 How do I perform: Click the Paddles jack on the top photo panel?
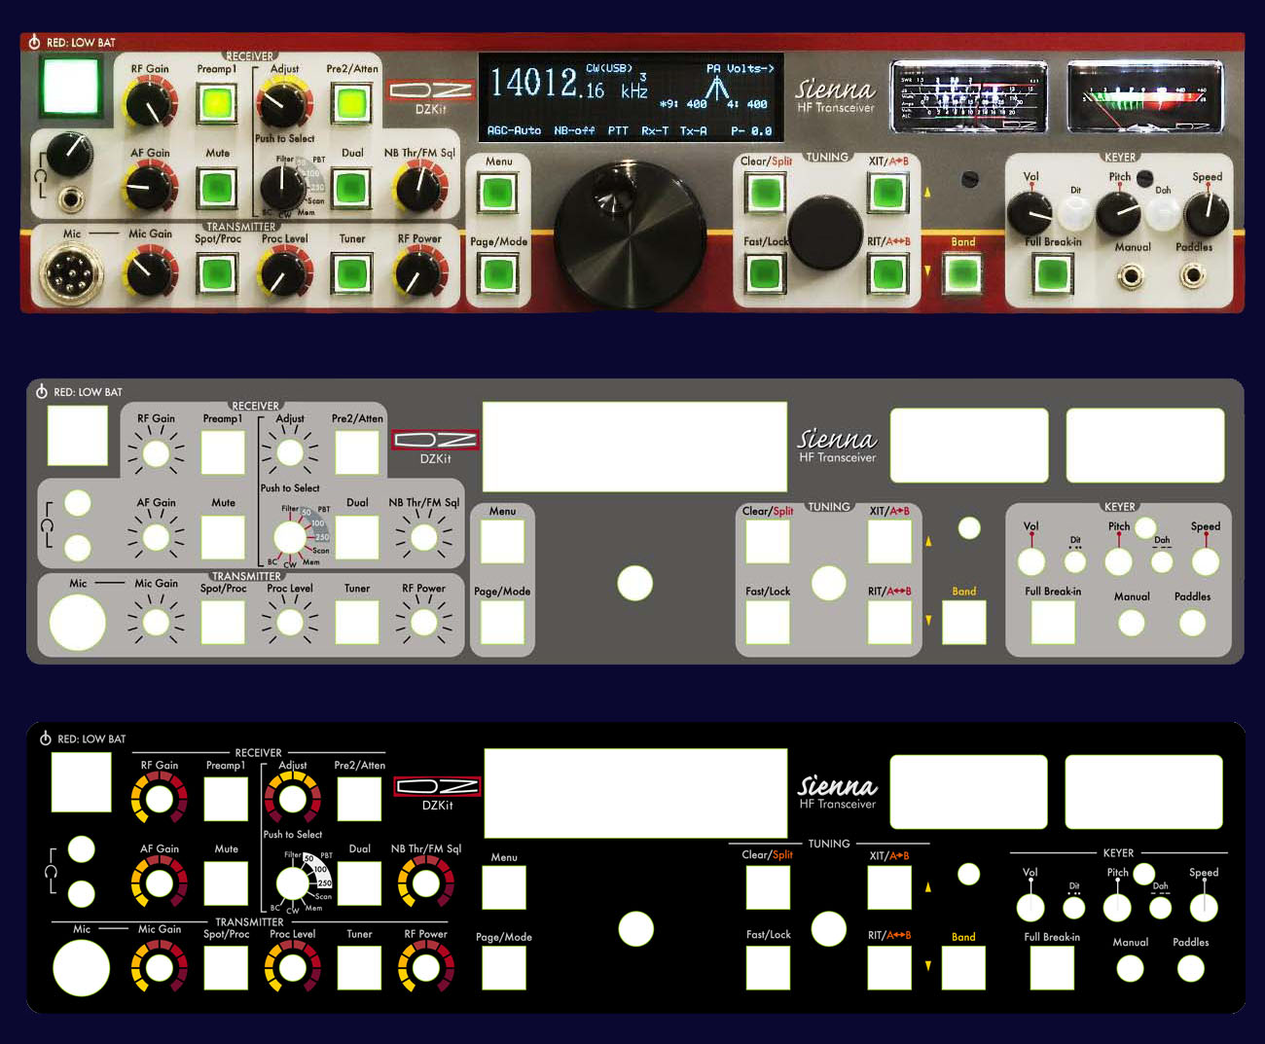tap(1193, 275)
